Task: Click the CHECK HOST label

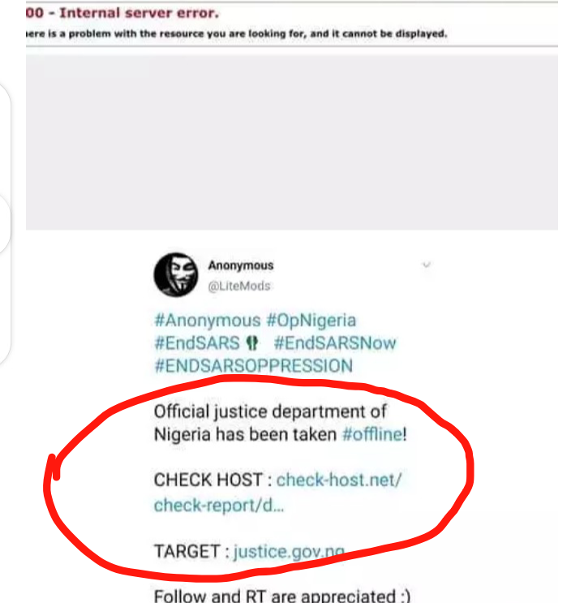Action: tap(208, 480)
